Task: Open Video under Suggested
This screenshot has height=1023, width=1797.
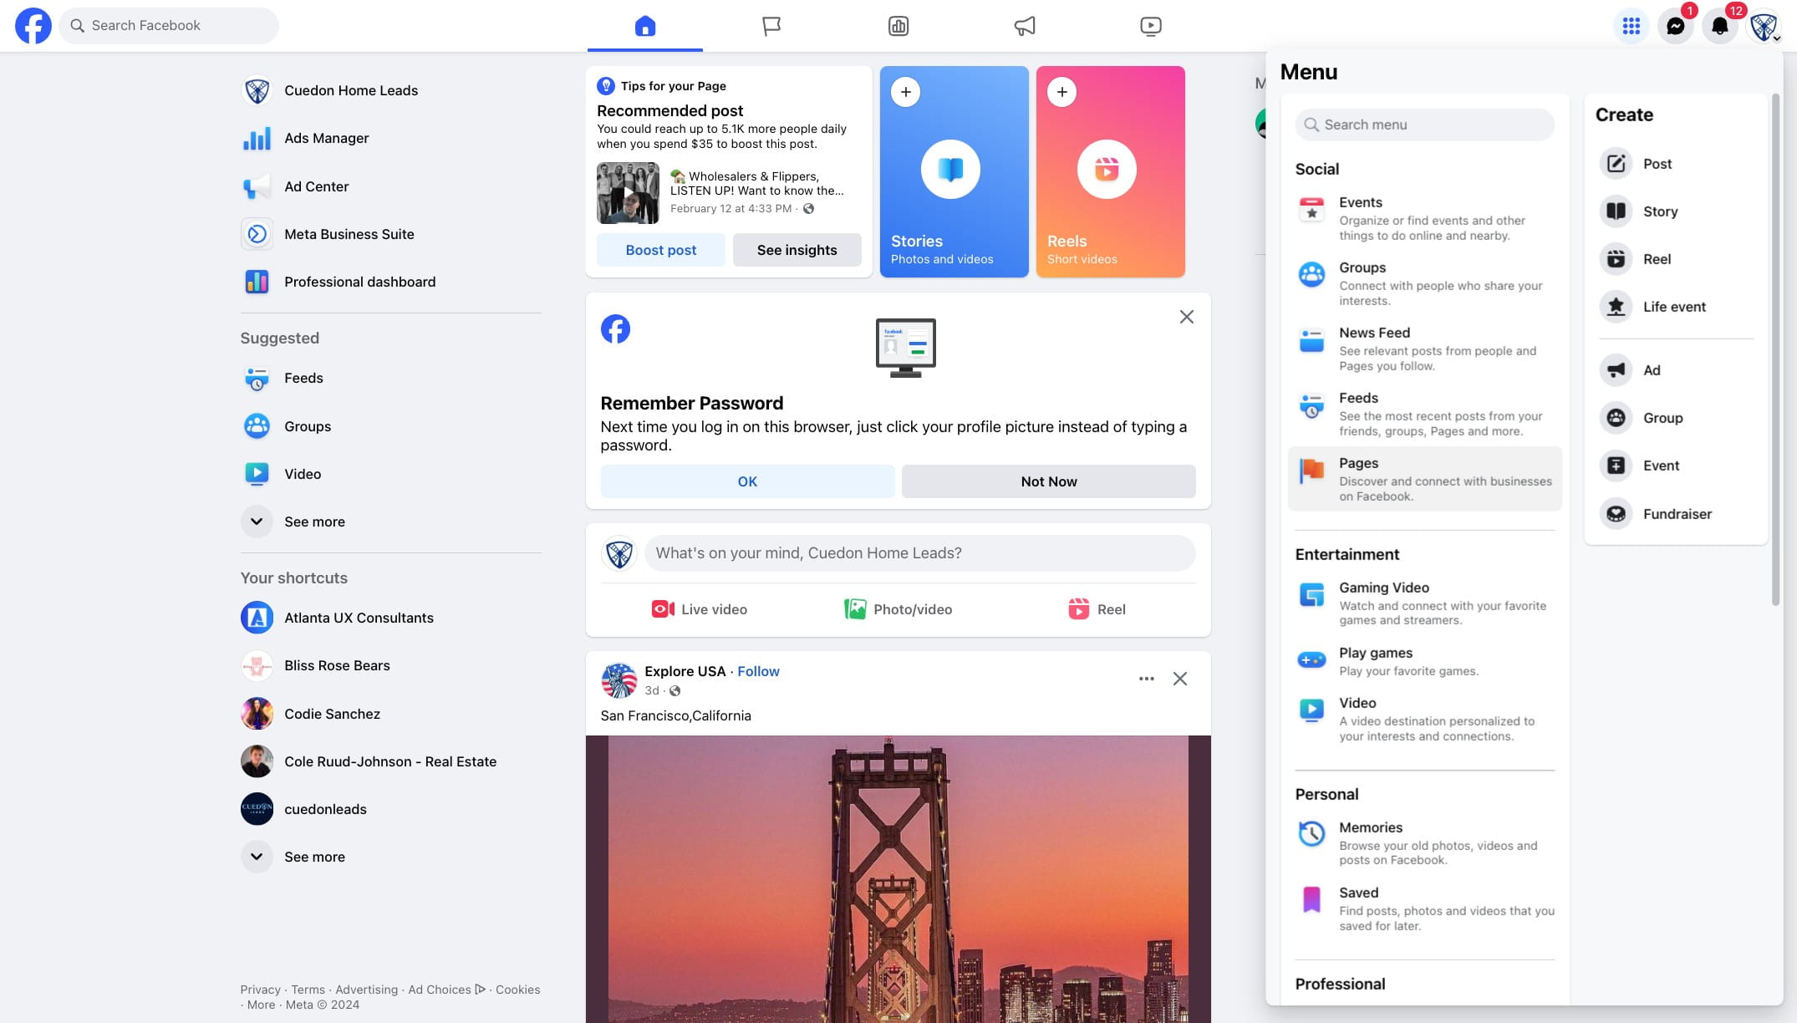Action: coord(390,474)
